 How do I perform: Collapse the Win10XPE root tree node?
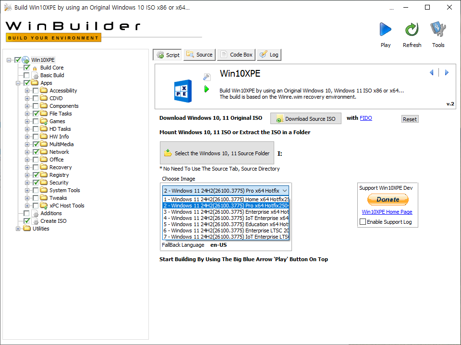(x=9, y=60)
